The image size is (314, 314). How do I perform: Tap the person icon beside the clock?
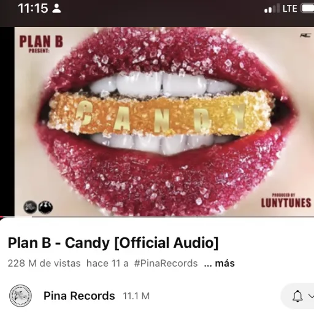coord(56,9)
